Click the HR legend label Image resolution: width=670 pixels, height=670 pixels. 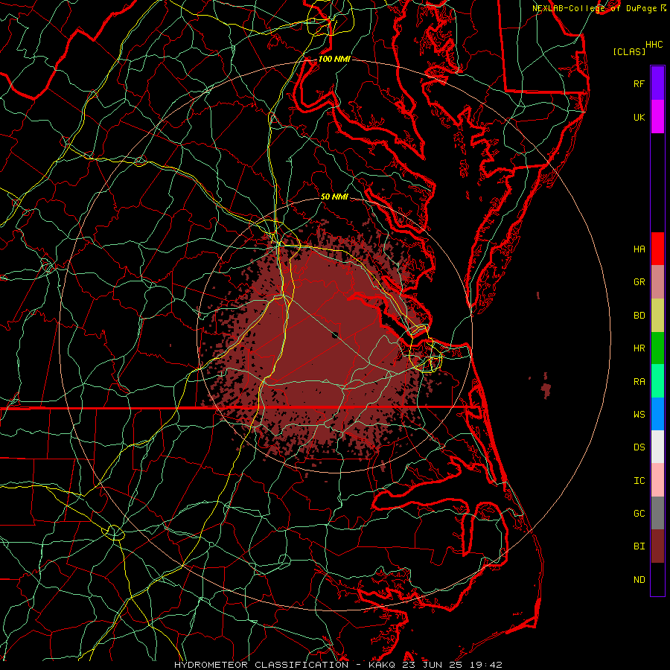click(639, 348)
